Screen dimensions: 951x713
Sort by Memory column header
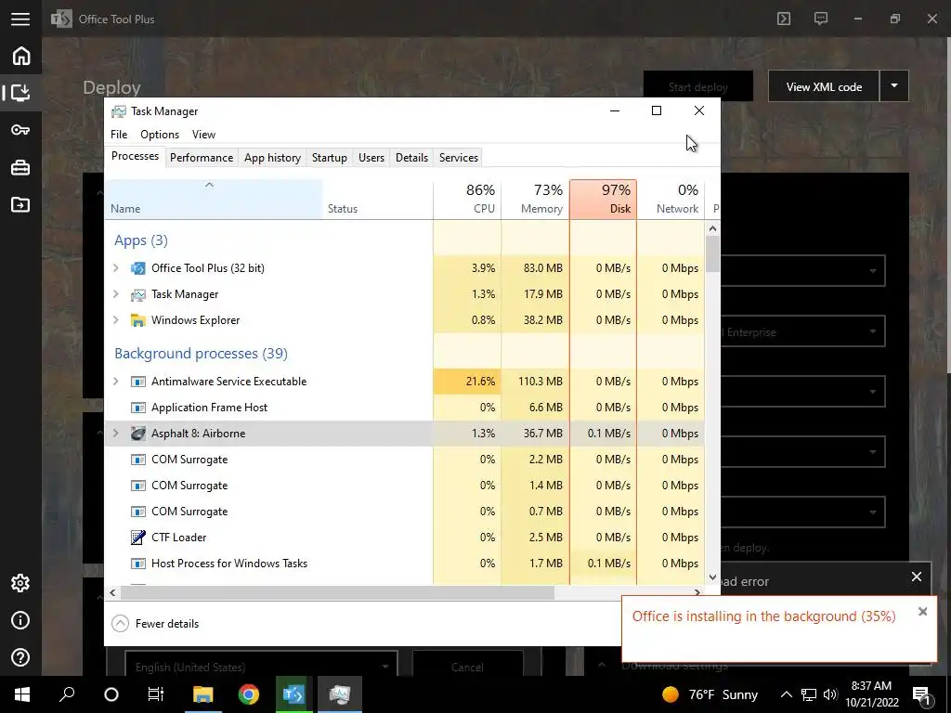[536, 199]
